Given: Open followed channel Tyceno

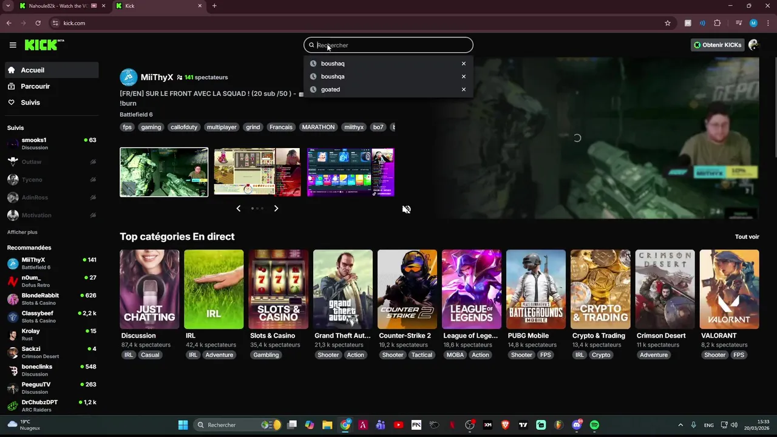Looking at the screenshot, I should [52, 180].
